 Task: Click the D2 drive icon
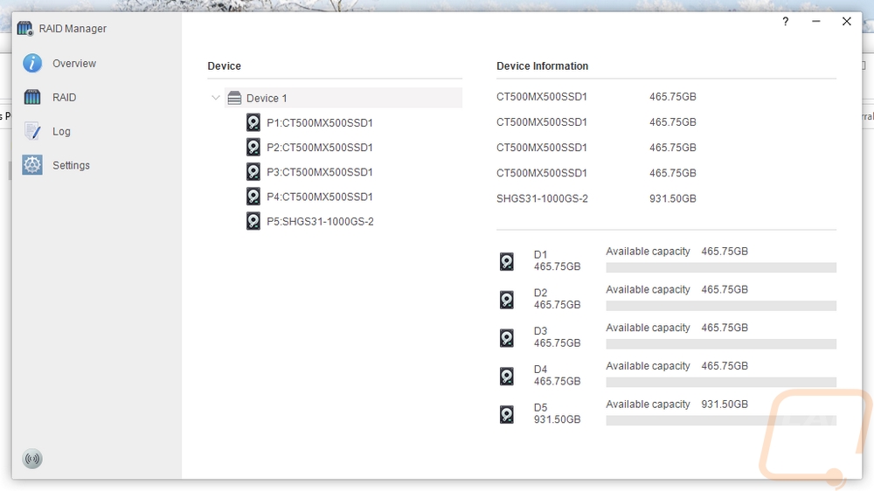click(x=507, y=300)
